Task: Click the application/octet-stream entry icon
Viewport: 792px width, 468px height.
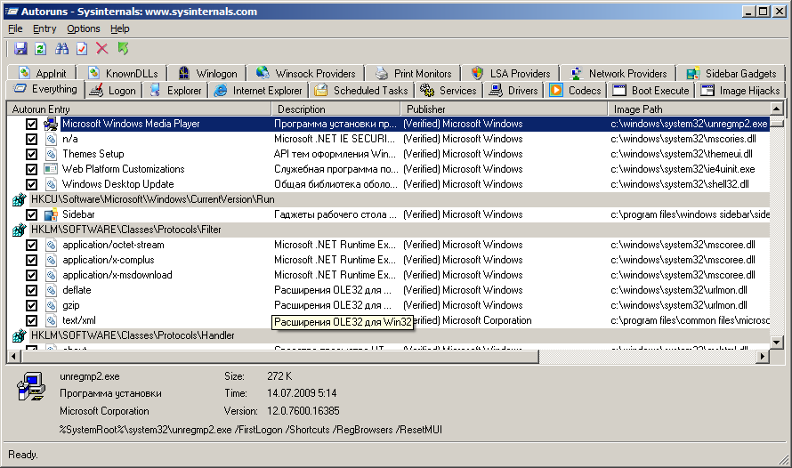Action: (x=51, y=245)
